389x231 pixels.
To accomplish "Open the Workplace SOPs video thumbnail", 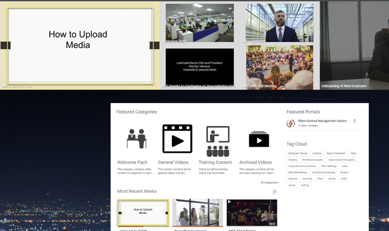I will (x=200, y=23).
